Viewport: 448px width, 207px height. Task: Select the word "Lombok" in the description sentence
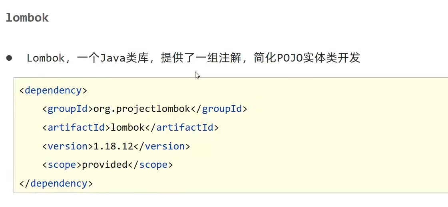click(x=45, y=58)
